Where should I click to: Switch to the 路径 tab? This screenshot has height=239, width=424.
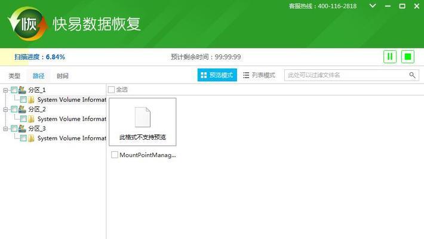point(38,76)
